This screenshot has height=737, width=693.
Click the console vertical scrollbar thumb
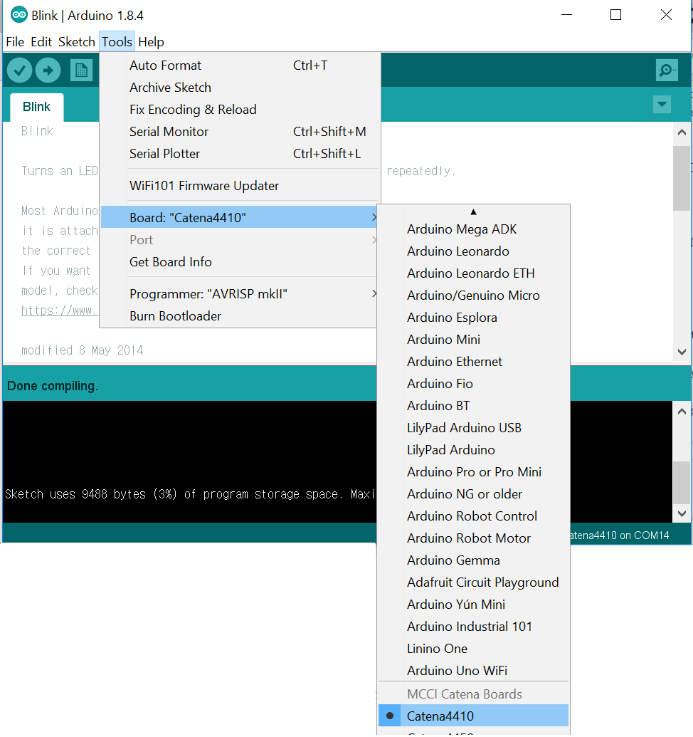click(682, 483)
